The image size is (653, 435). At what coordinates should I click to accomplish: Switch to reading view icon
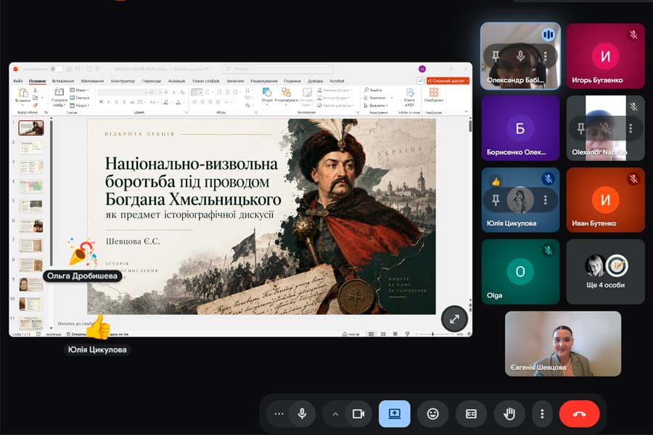tap(395, 333)
